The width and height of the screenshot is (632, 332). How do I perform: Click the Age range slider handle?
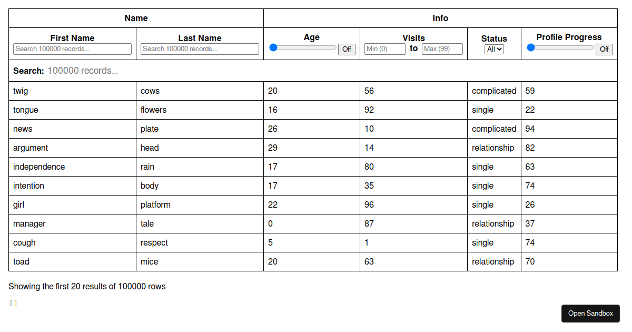point(273,47)
